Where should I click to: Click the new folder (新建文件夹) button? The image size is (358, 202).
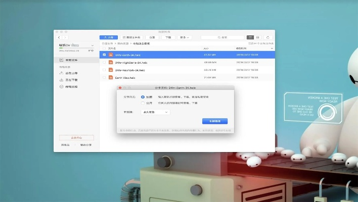point(131,37)
